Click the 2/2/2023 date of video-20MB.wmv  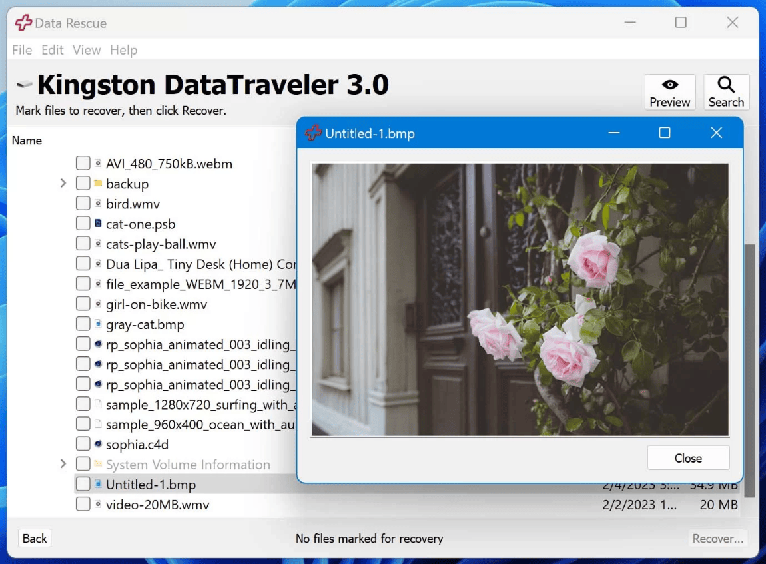(639, 505)
